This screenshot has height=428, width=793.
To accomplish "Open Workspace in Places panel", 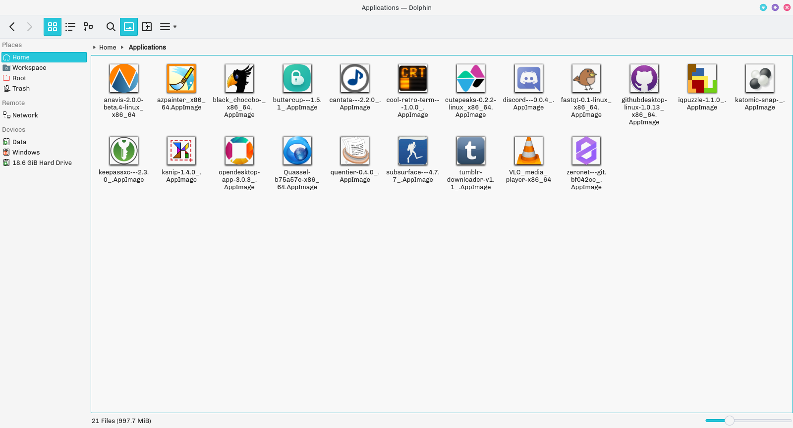I will 44,68.
